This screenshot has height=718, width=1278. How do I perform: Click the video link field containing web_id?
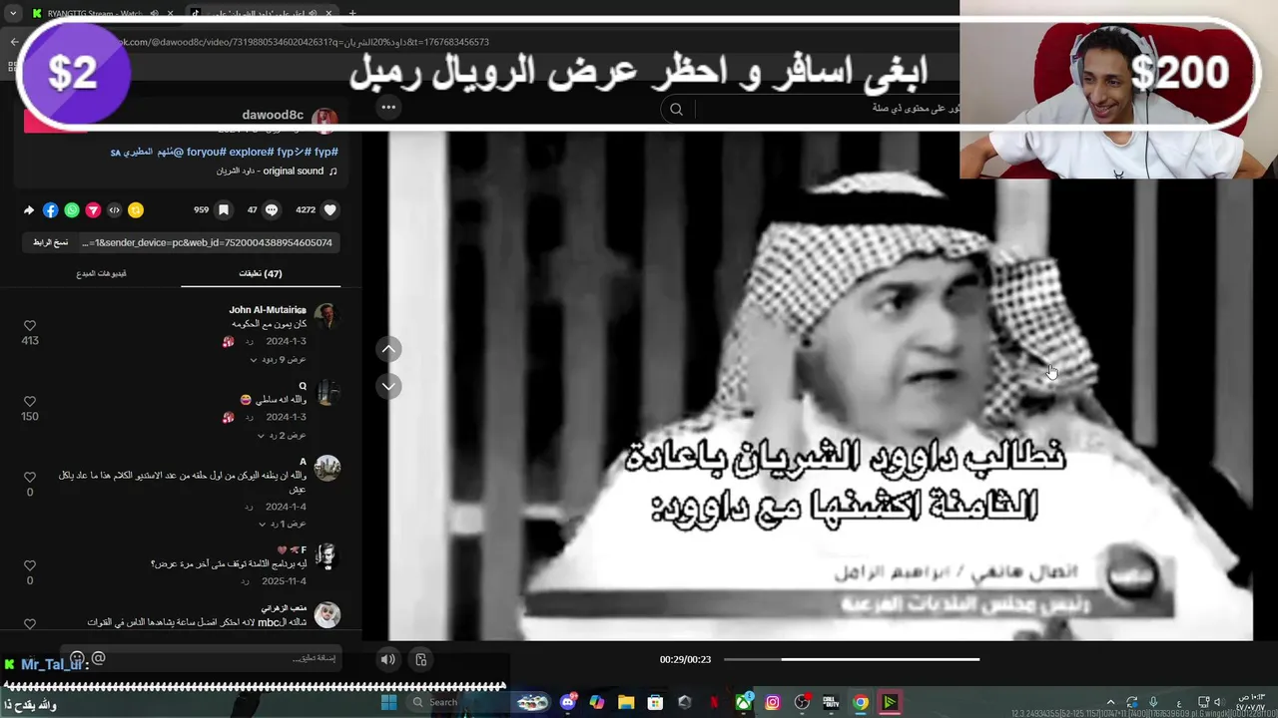point(209,242)
